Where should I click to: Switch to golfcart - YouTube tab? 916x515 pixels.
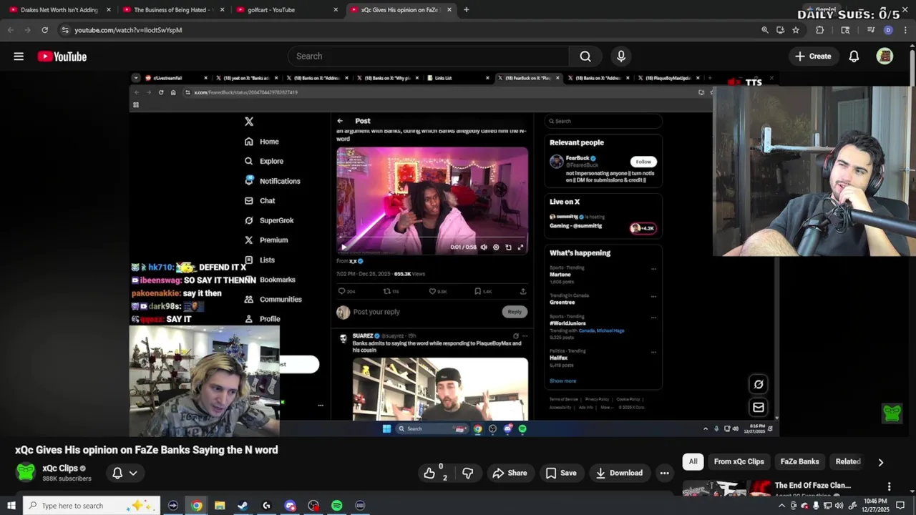285,10
